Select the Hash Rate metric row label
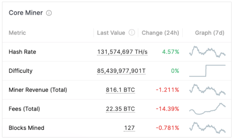Viewport: 233px width, 139px height. click(x=22, y=52)
